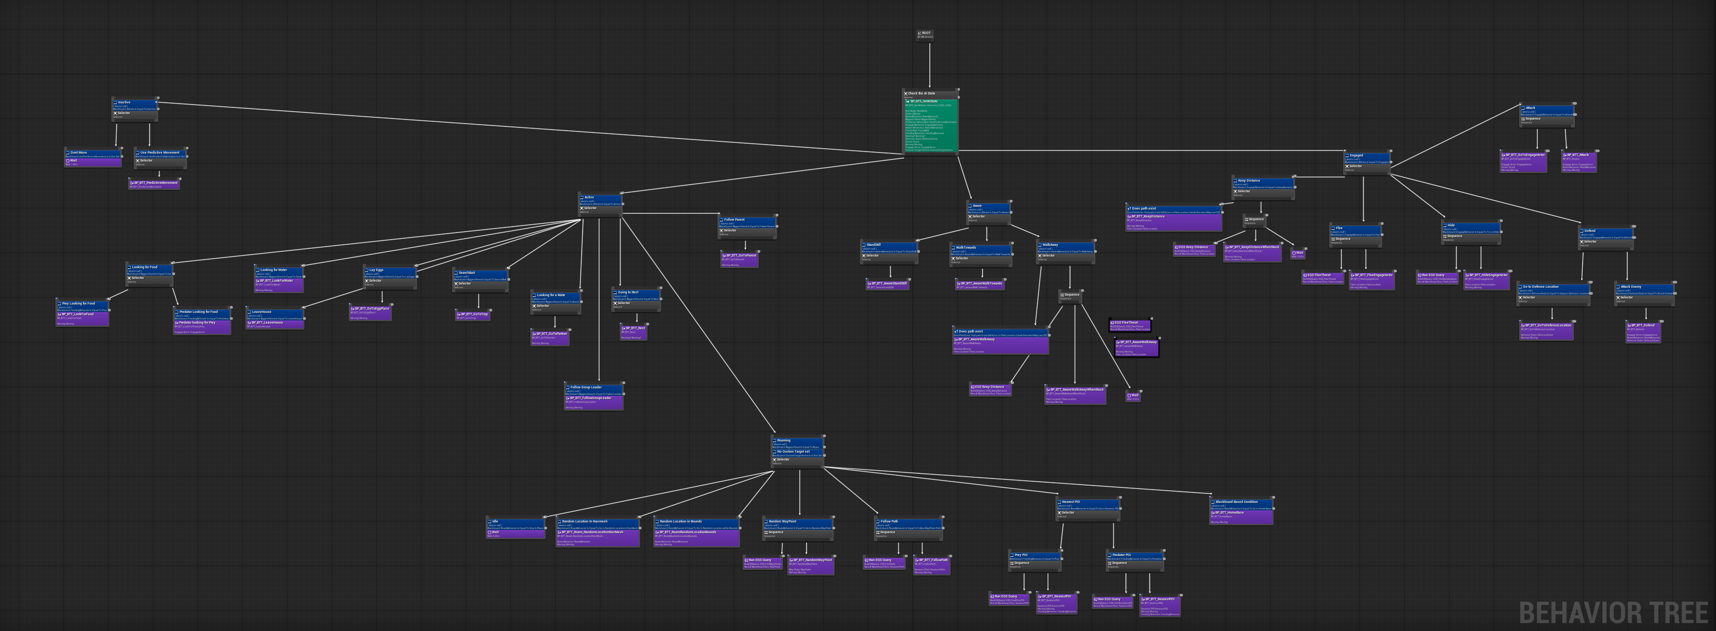The width and height of the screenshot is (1716, 631).
Task: Select the Random WayPoint sequence node
Action: (799, 529)
